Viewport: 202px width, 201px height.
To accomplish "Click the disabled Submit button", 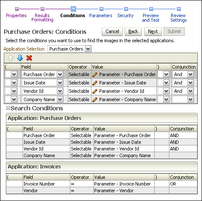I will click(174, 31).
